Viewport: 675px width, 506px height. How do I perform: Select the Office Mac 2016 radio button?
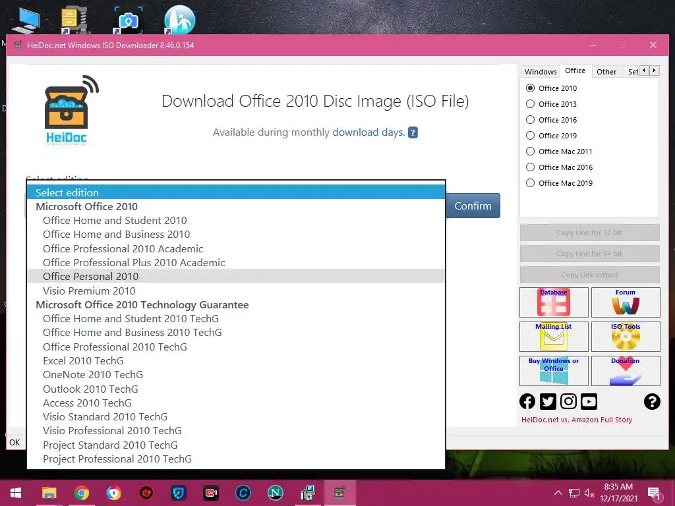[x=531, y=167]
